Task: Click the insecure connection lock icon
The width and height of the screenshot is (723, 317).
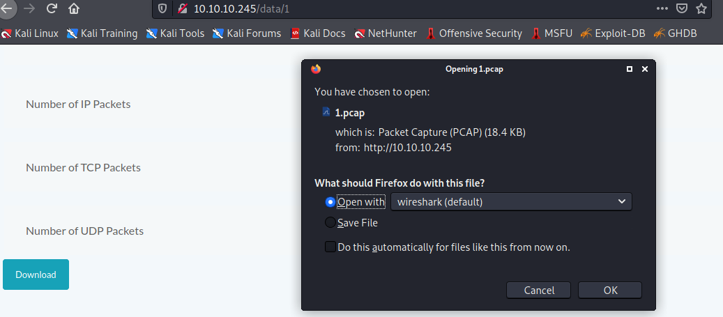Action: click(183, 9)
